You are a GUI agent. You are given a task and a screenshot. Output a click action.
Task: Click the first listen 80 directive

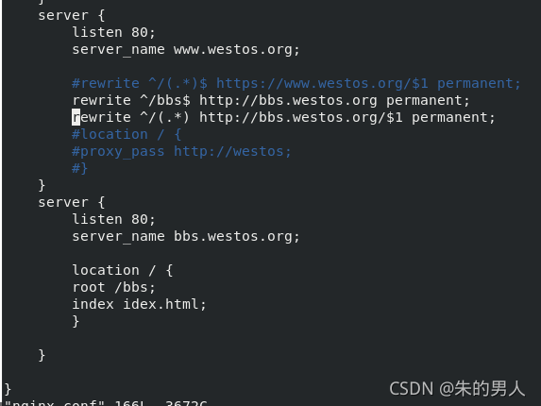click(113, 32)
